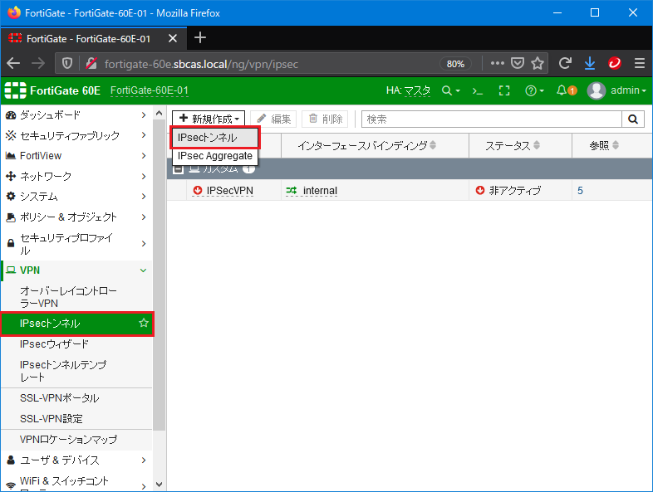Open page actions three-dot menu
This screenshot has width=653, height=492.
tap(498, 63)
